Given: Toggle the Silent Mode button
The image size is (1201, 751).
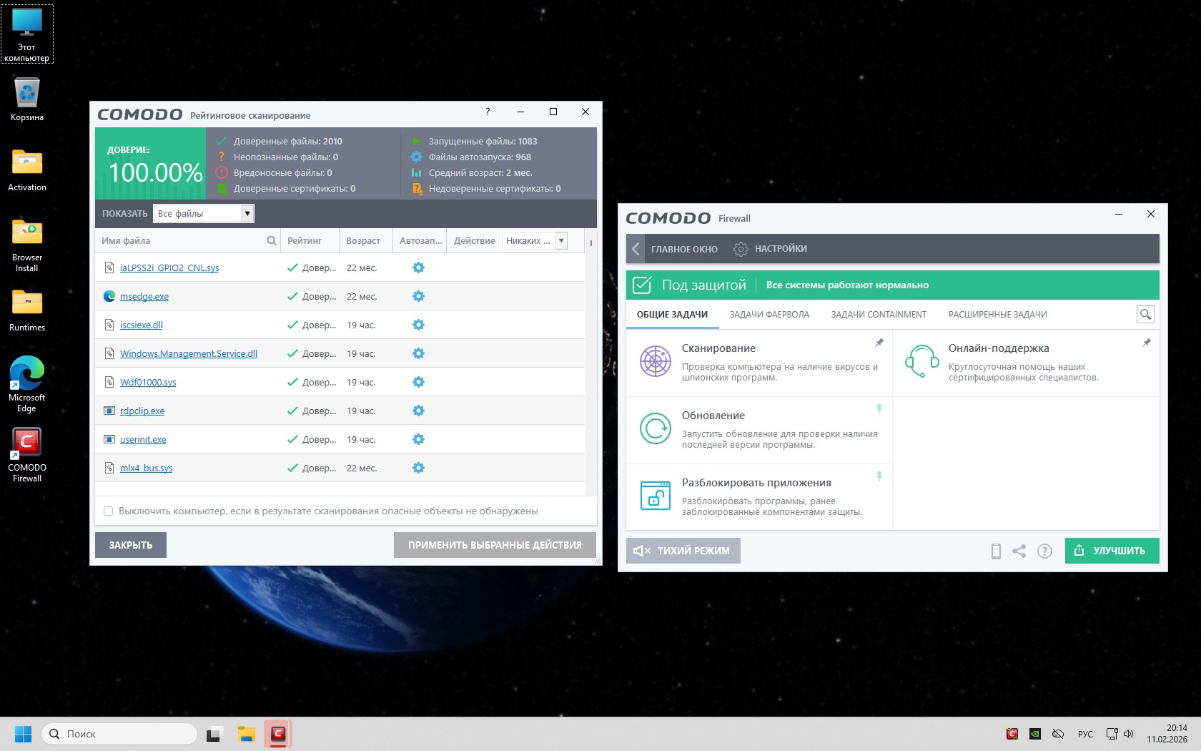Looking at the screenshot, I should [x=683, y=551].
